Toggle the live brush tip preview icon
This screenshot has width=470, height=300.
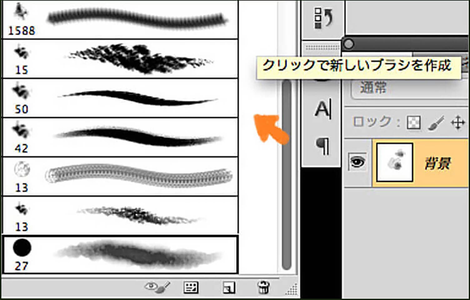point(157,287)
